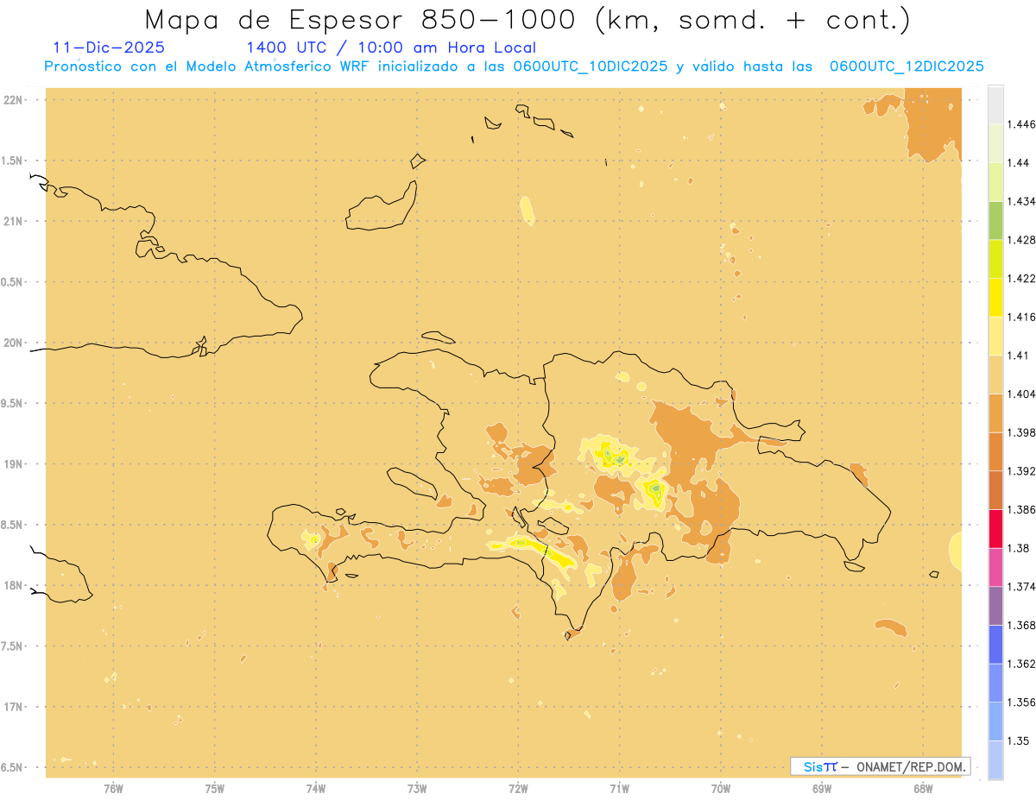Select the pink colorbar swatch between 1.374 and 1.38
This screenshot has width=1036, height=800.
pos(995,567)
